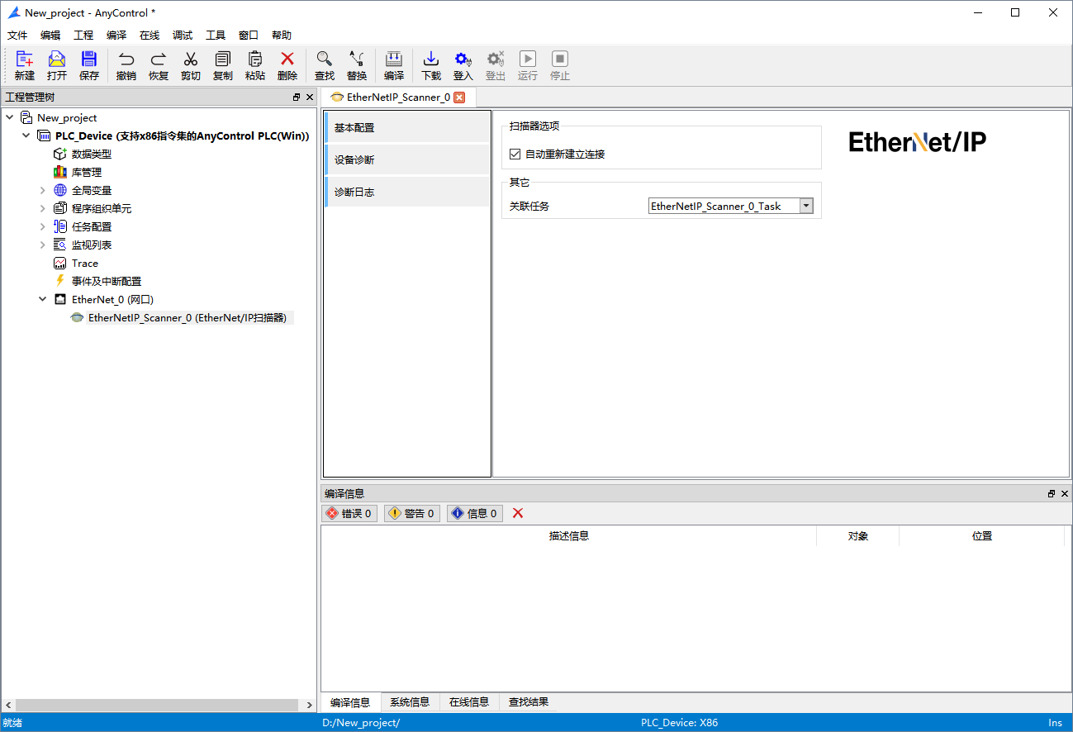The image size is (1073, 732).
Task: Open the 关联任务 dropdown
Action: point(806,206)
